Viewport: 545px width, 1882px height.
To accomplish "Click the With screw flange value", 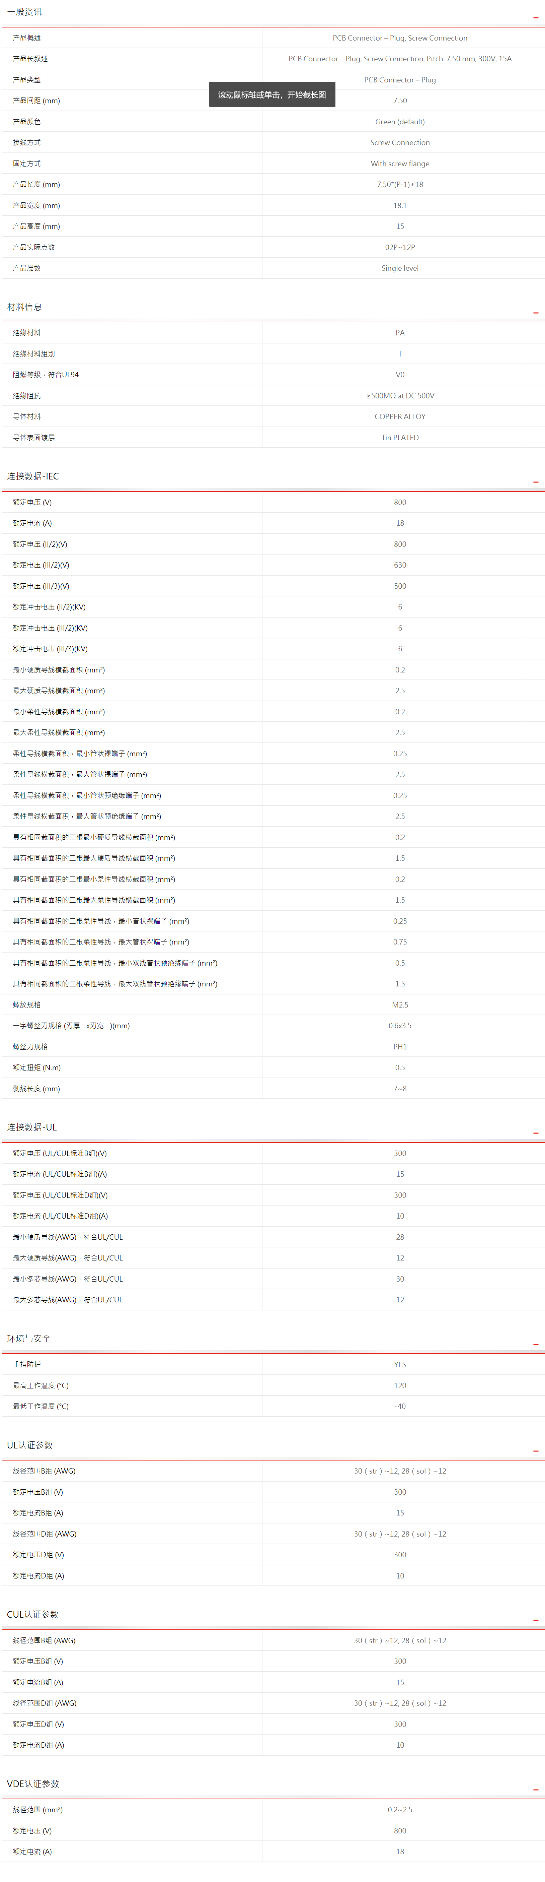I will point(400,164).
